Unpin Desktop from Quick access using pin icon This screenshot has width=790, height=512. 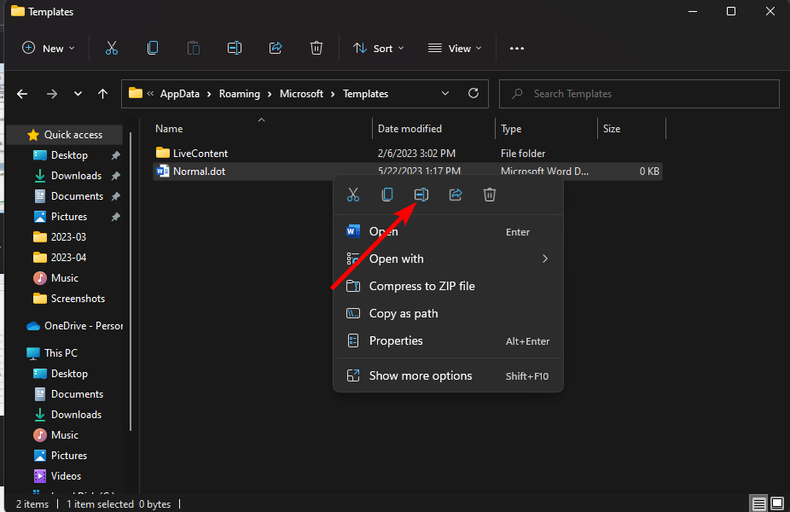click(x=116, y=155)
